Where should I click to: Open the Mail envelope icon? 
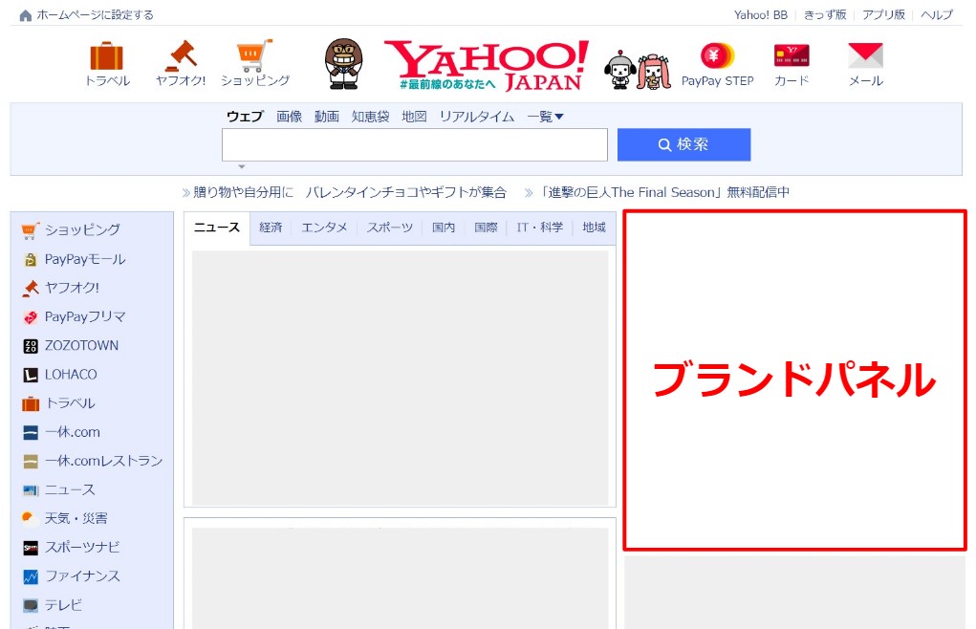point(865,56)
